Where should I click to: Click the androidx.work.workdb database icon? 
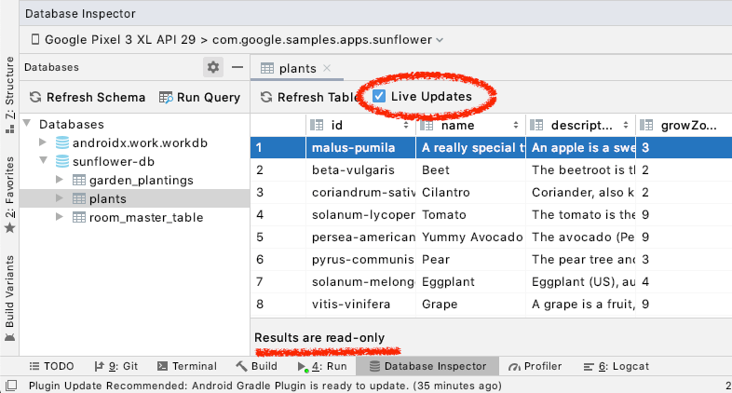click(62, 142)
